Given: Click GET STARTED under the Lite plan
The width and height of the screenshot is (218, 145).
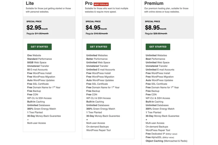Looking at the screenshot, I should click(39, 47).
